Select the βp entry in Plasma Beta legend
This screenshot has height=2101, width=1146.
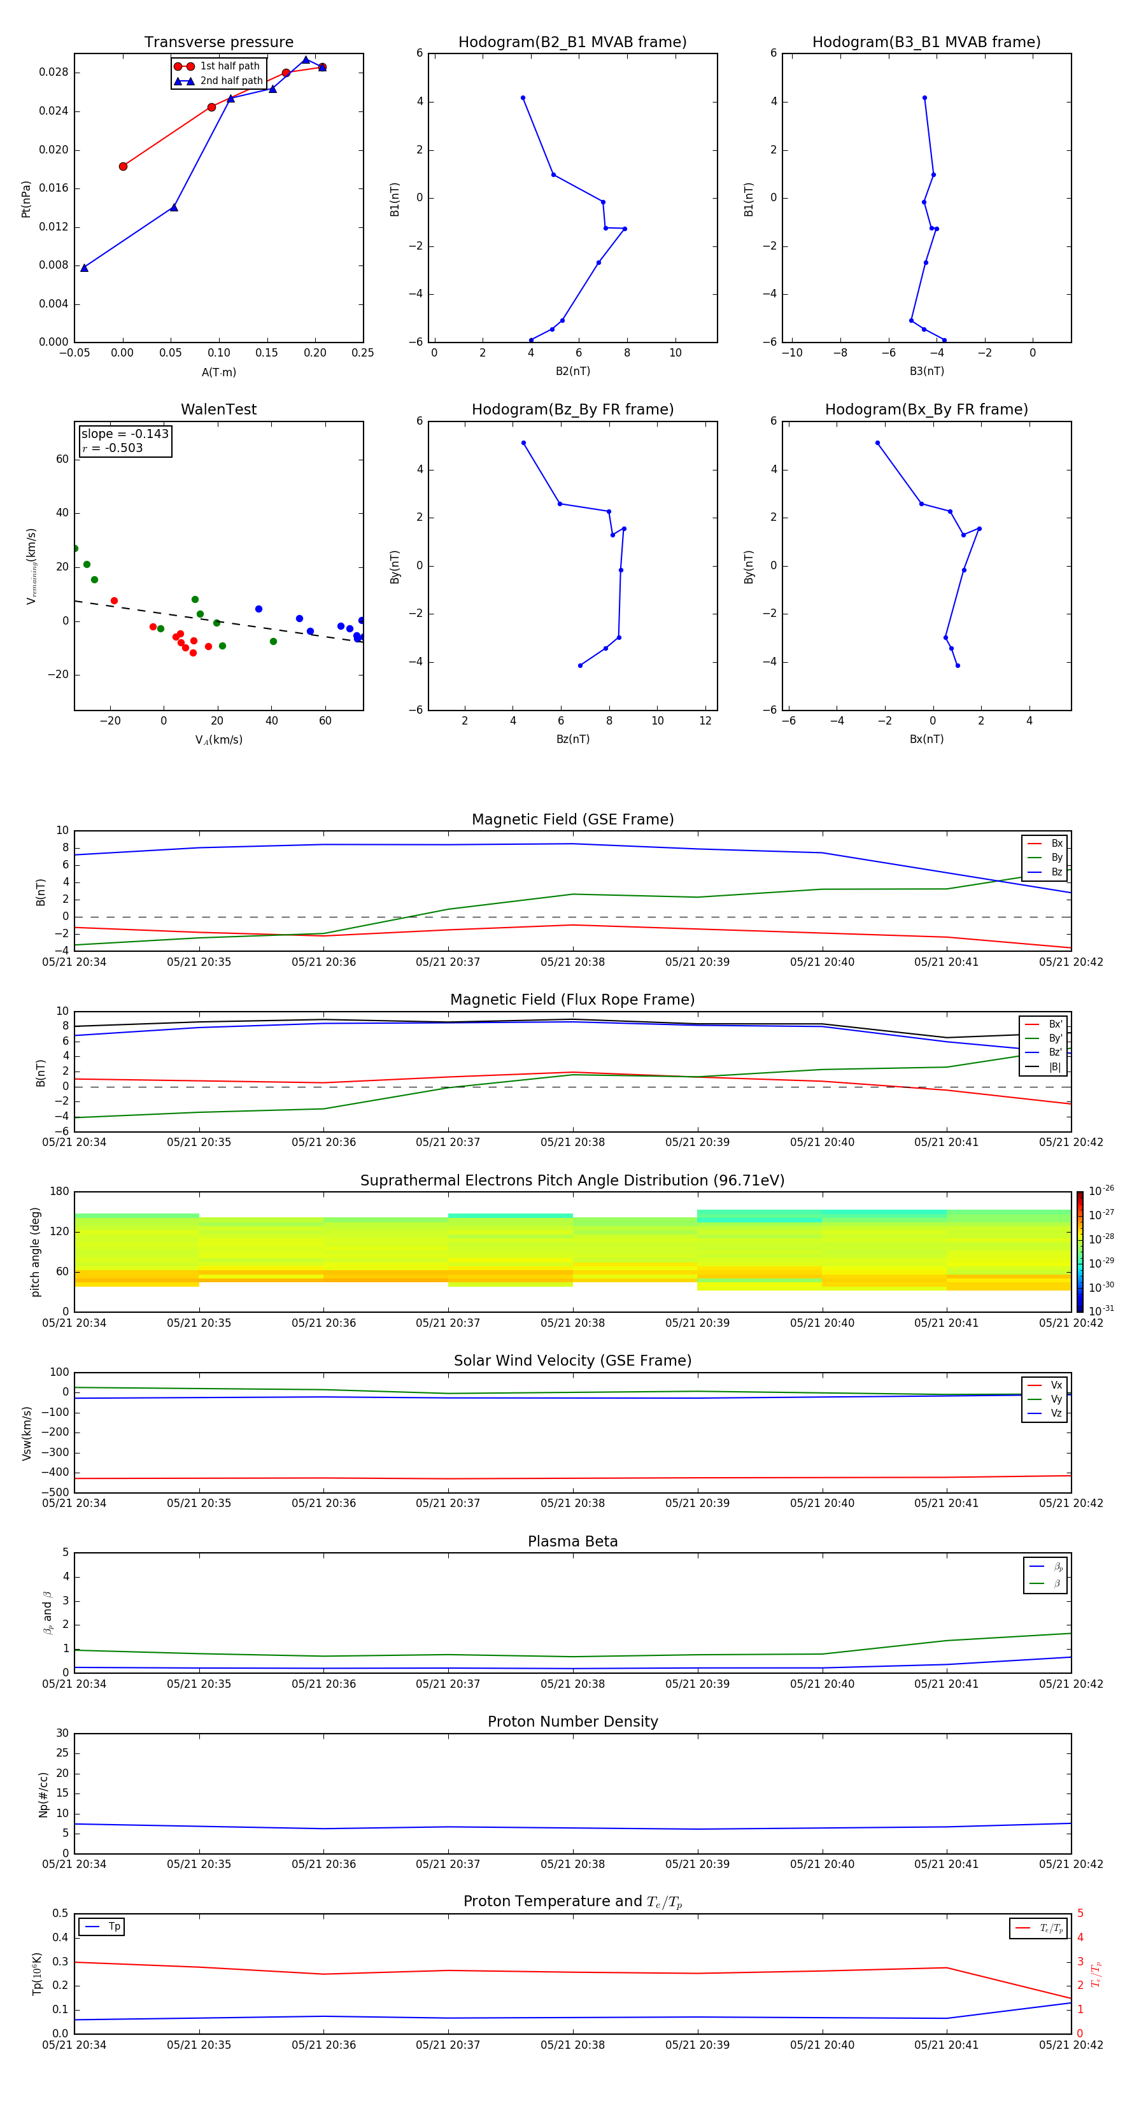[x=1045, y=1567]
